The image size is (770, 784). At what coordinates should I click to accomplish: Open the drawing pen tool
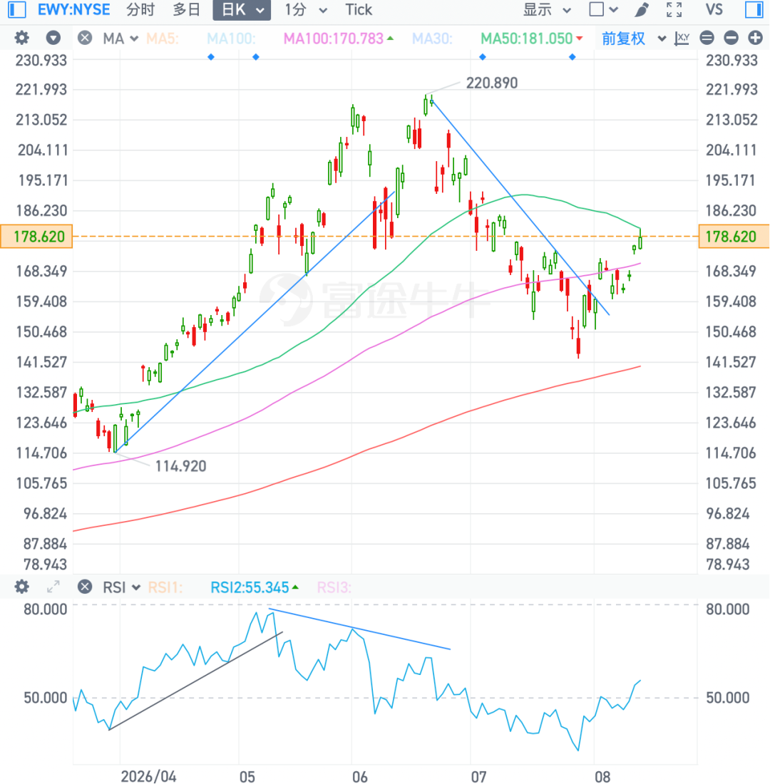coord(642,9)
